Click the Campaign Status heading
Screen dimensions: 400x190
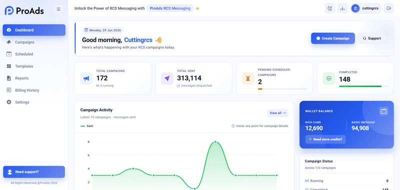pos(318,161)
